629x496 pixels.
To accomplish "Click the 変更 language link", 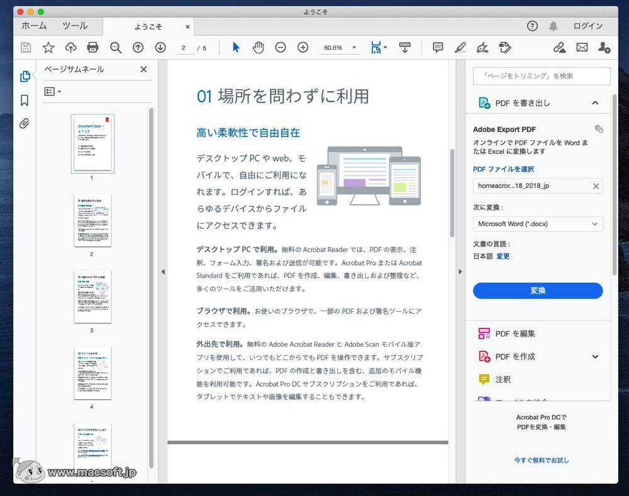I will (x=503, y=256).
